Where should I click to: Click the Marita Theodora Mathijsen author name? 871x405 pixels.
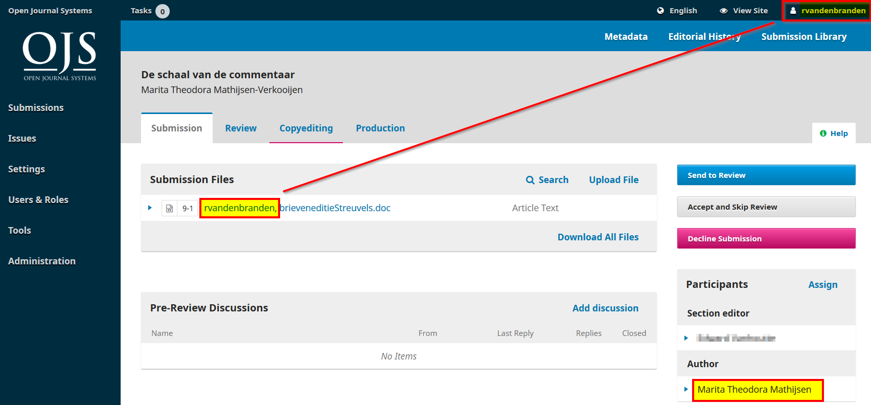[754, 390]
